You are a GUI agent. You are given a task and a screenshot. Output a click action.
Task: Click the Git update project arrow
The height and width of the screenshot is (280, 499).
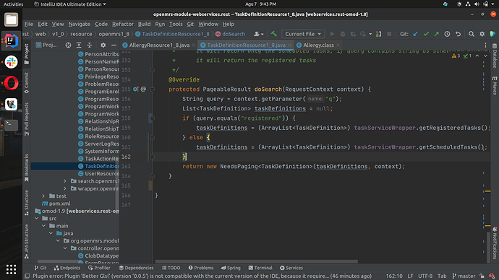click(415, 34)
